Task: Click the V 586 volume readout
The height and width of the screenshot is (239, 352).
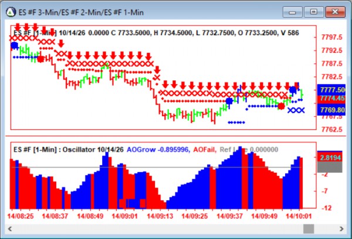Action: pos(290,33)
